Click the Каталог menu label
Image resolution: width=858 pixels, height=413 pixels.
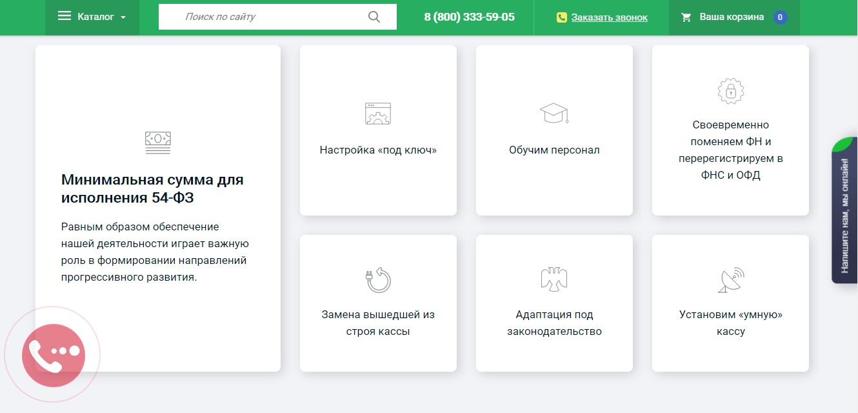click(95, 17)
